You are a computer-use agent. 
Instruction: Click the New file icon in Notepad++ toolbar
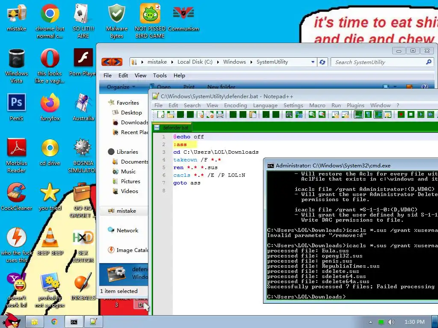(161, 114)
